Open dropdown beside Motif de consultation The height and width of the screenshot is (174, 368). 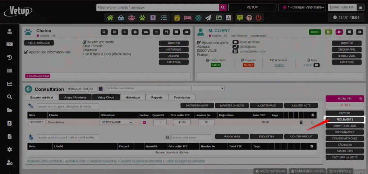pos(208,88)
